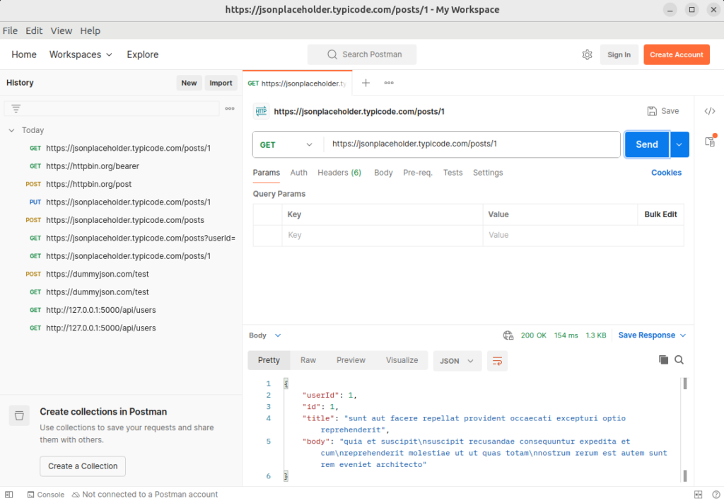Click the query param Key field
724x501 pixels.
(x=383, y=235)
